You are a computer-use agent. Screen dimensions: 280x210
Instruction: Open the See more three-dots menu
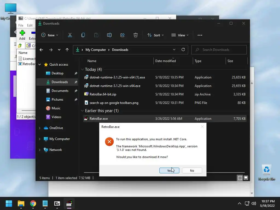coord(200,35)
